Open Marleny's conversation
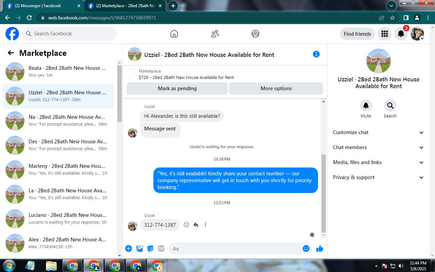 click(58, 170)
